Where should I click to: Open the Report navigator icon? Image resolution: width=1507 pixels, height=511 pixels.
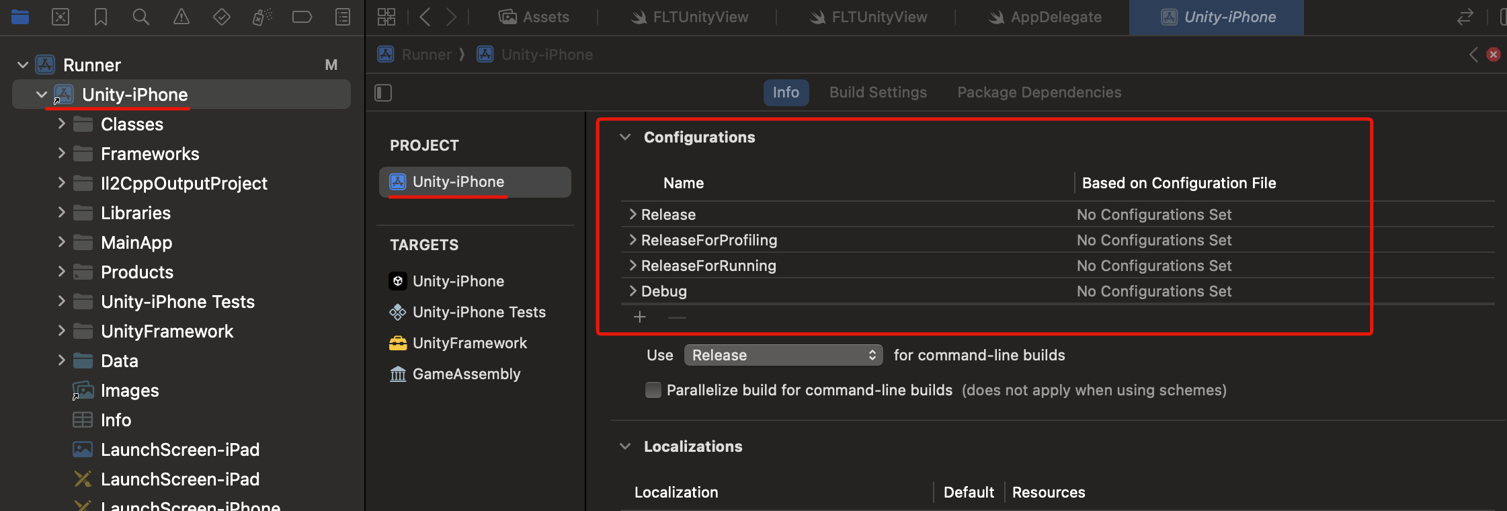coord(343,17)
